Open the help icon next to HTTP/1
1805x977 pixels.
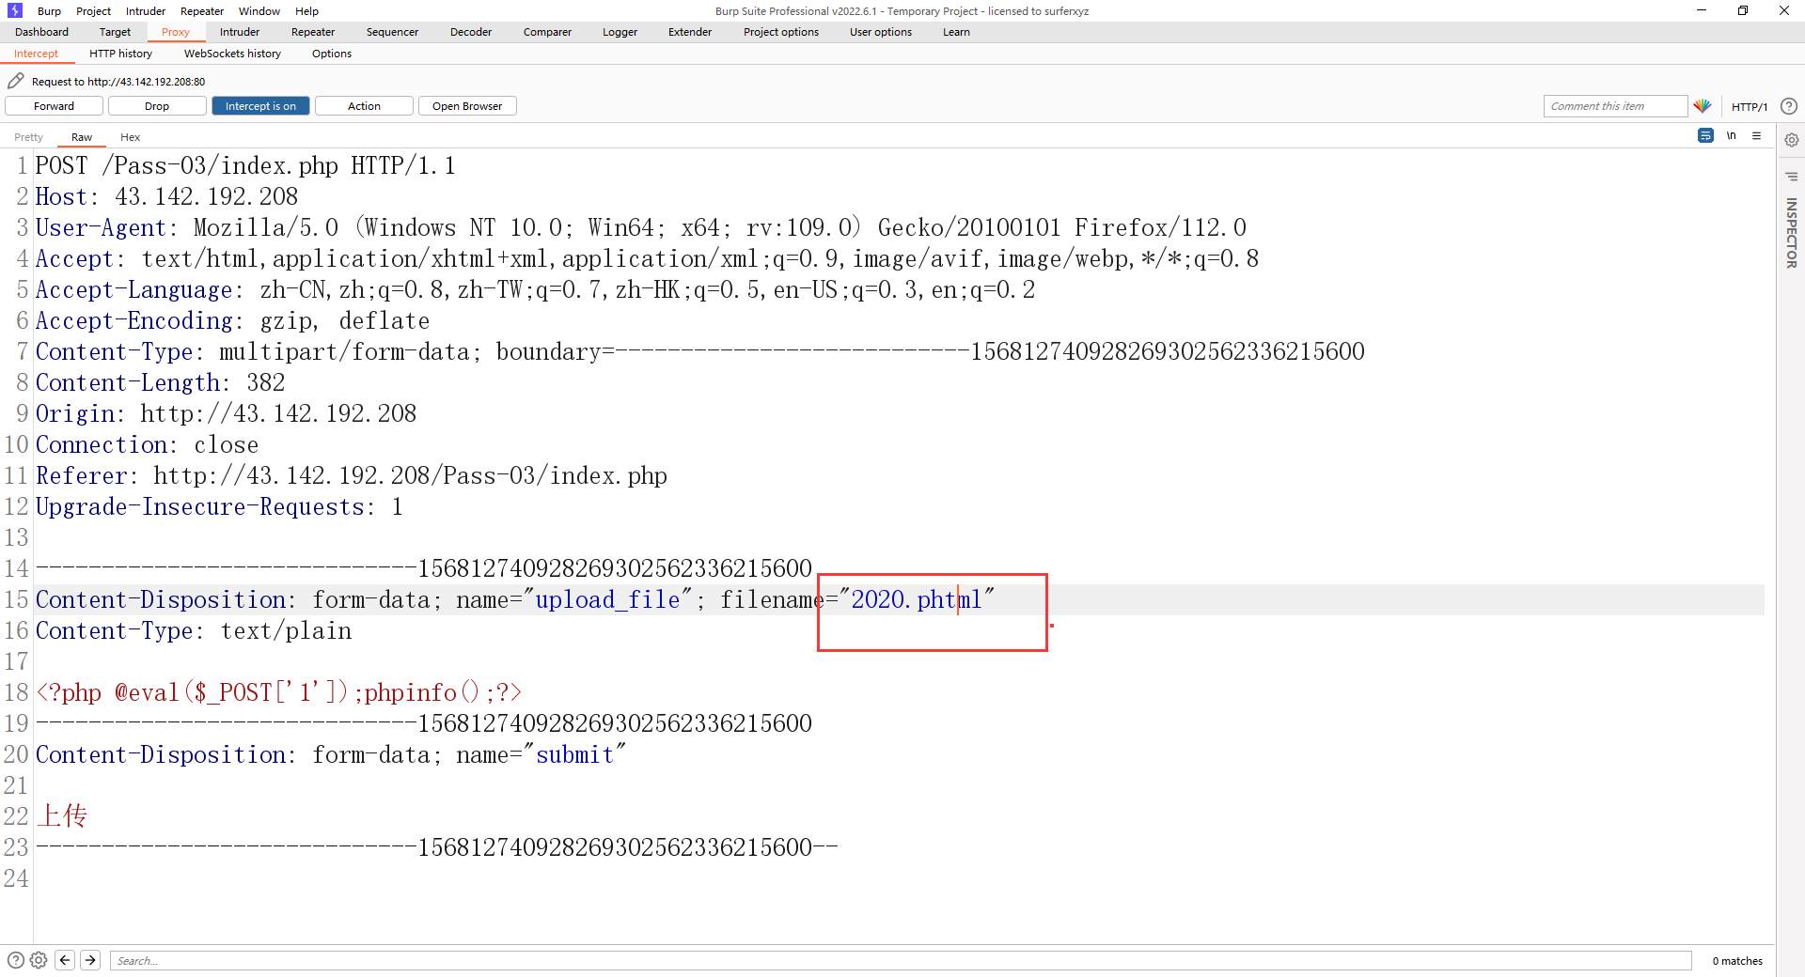pos(1789,106)
